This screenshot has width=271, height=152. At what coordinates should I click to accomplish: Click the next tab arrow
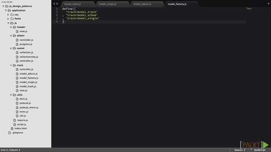coord(58,4)
